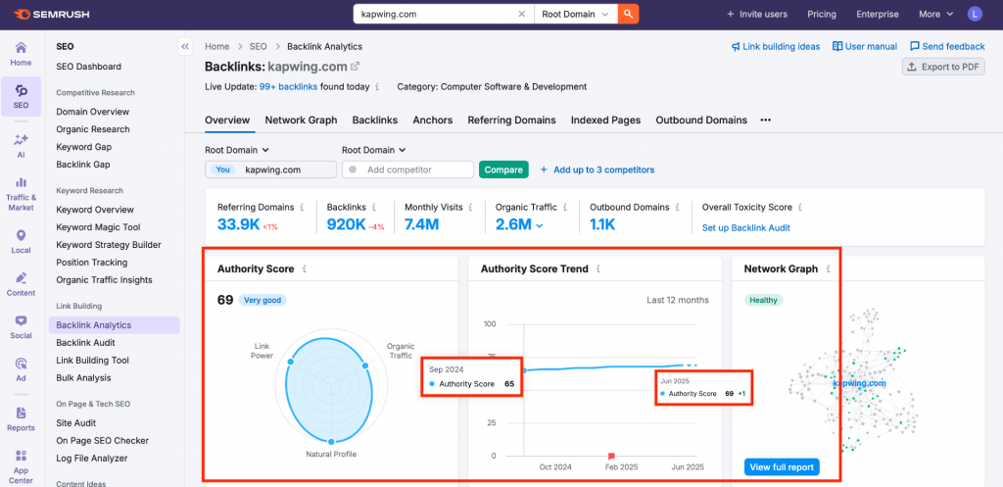This screenshot has width=1003, height=487.
Task: Open the Ad sidebar icon
Action: [x=22, y=369]
